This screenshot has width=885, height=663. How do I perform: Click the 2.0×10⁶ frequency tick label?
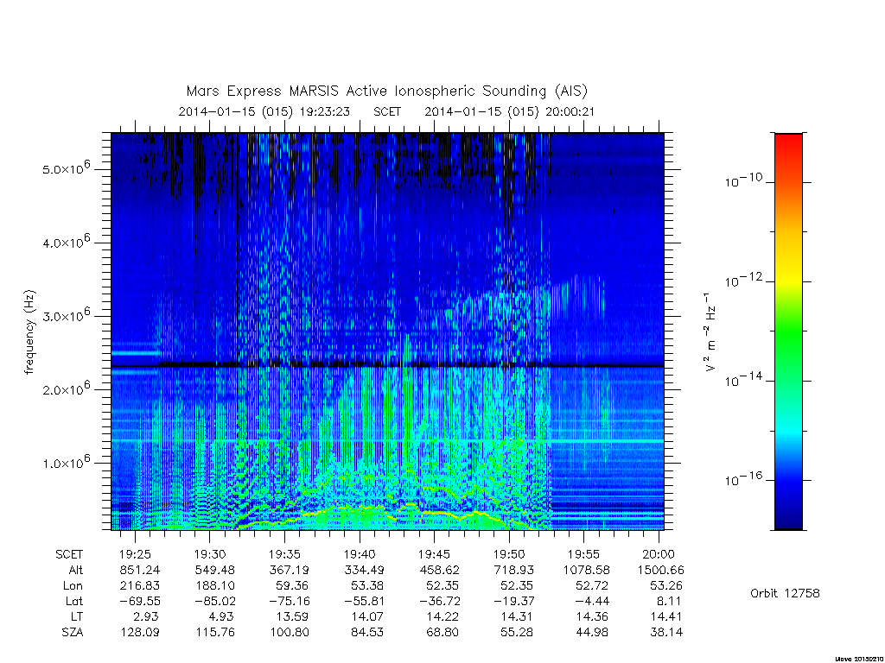point(67,388)
